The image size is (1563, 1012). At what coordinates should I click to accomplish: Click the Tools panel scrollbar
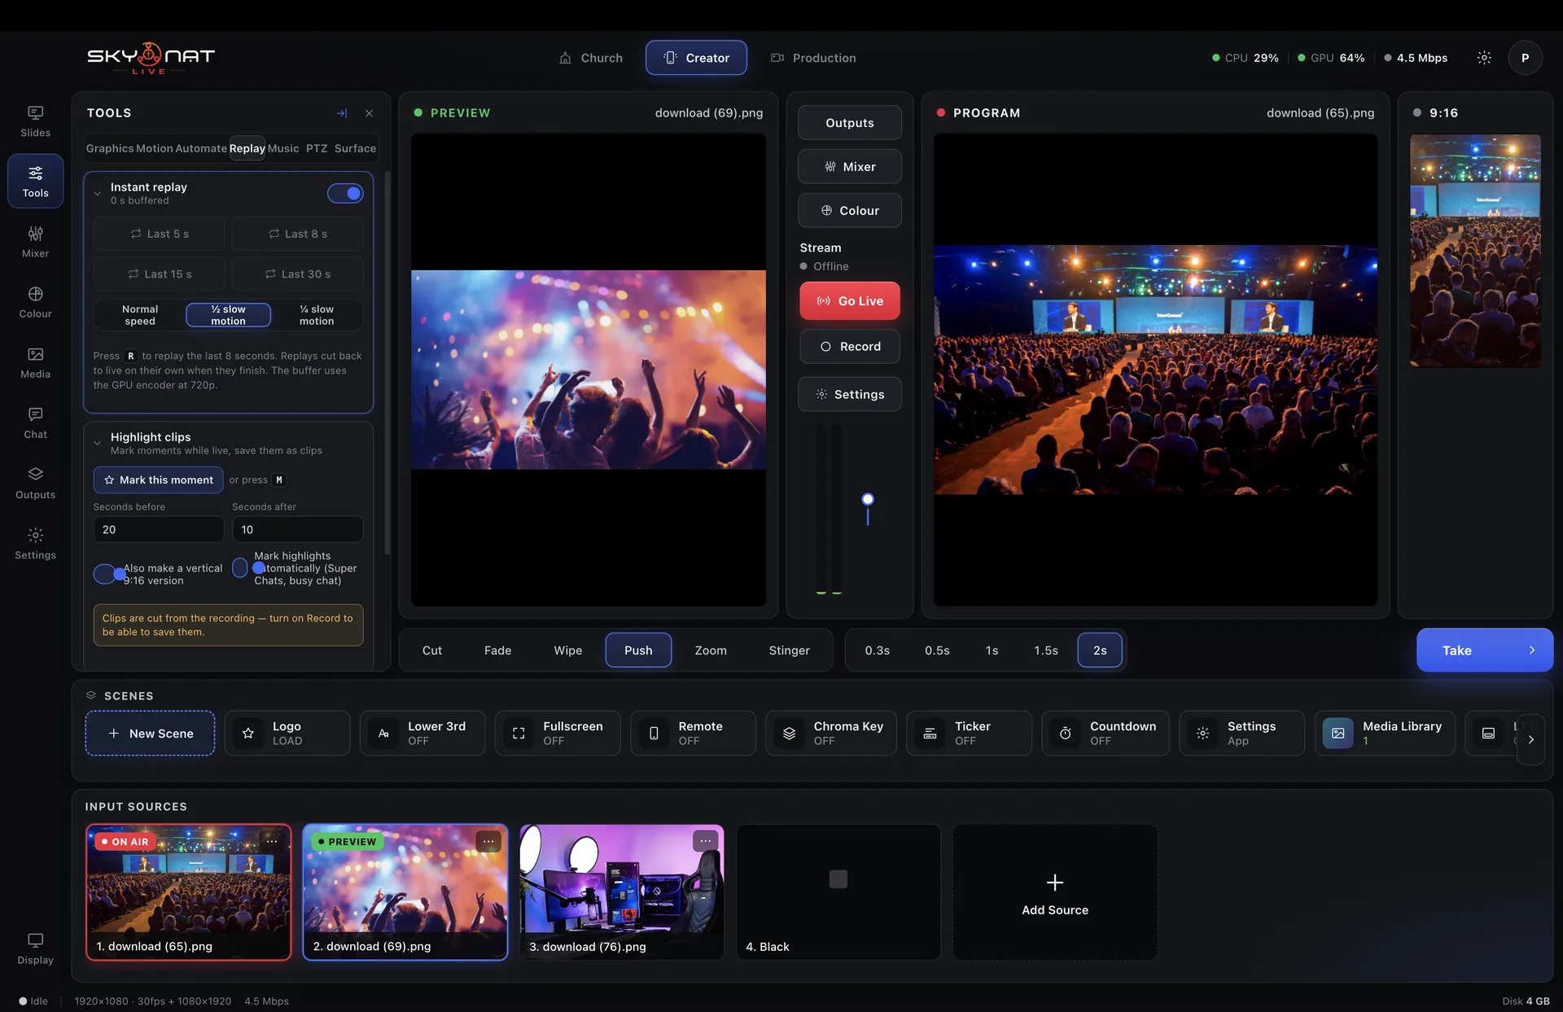(x=387, y=362)
